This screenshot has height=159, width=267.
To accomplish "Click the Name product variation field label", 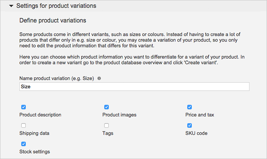I will (57, 78).
